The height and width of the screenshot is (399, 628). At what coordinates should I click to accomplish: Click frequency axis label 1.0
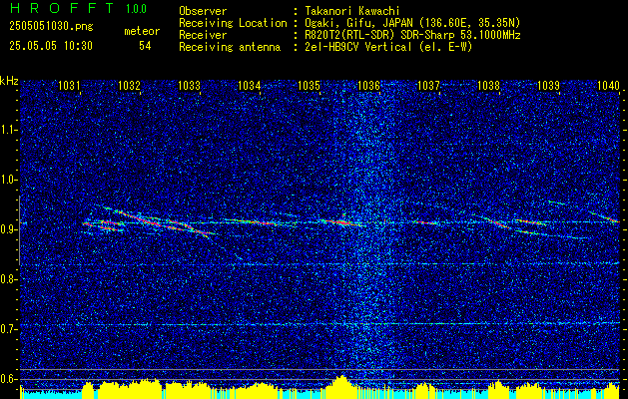(x=8, y=180)
